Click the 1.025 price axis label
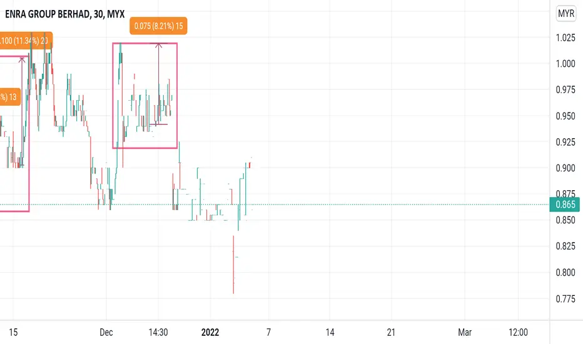The image size is (583, 344). 565,38
